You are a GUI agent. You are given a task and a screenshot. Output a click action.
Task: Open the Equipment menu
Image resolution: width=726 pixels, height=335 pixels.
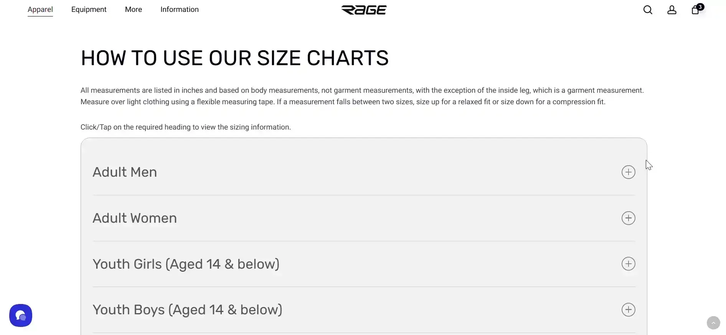click(x=89, y=10)
